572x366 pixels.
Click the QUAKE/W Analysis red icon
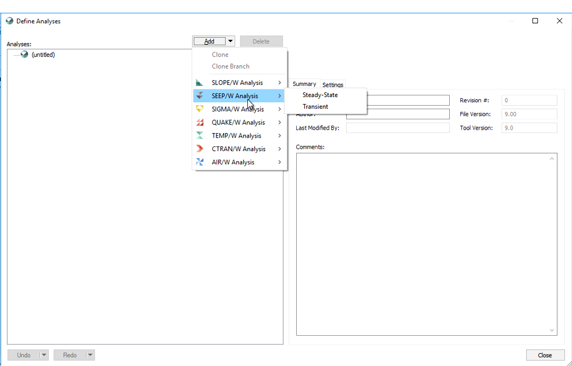coord(200,123)
